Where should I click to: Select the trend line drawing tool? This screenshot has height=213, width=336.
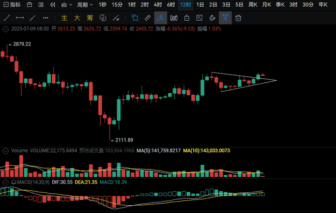point(7,18)
